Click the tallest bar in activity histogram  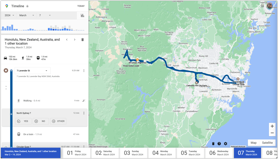(x=12, y=28)
